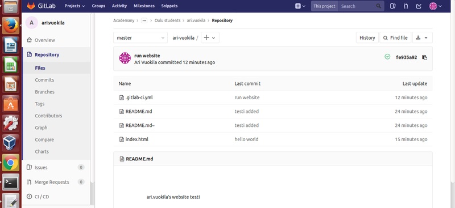Screen dimensions: 455x208
Task: Expand the collapsed breadcrumb ellipsis
Action: tap(144, 20)
